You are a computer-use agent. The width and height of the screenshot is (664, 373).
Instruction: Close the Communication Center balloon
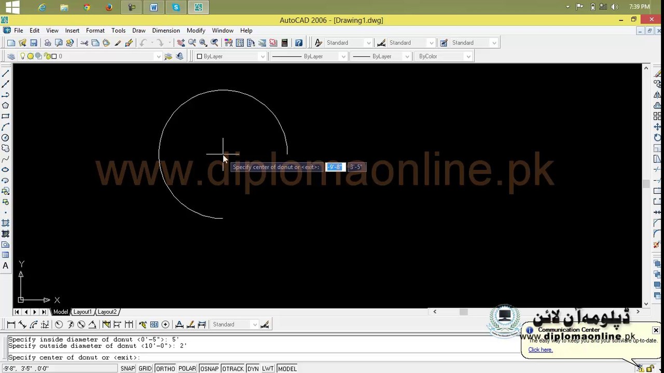point(656,331)
